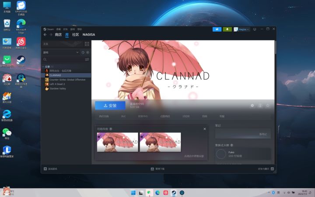Add CLANNAD to favorites via star icon
The width and height of the screenshot is (315, 197).
point(268,106)
